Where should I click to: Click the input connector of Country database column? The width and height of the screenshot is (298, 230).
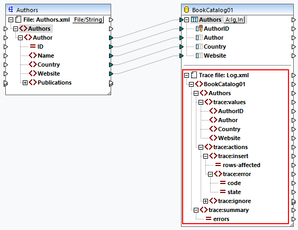(182, 47)
